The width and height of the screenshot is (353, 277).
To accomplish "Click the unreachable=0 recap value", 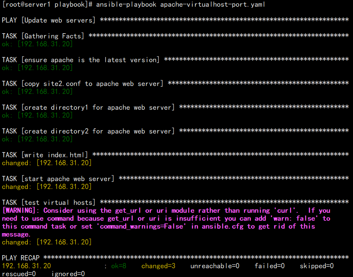I will click(215, 266).
